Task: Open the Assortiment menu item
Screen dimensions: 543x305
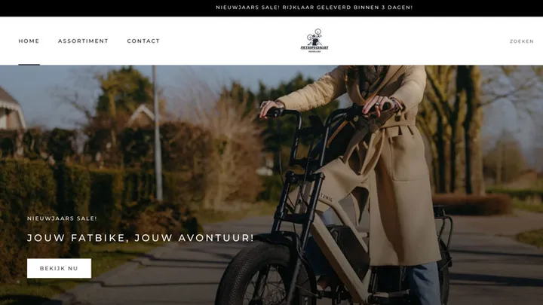Action: tap(83, 41)
